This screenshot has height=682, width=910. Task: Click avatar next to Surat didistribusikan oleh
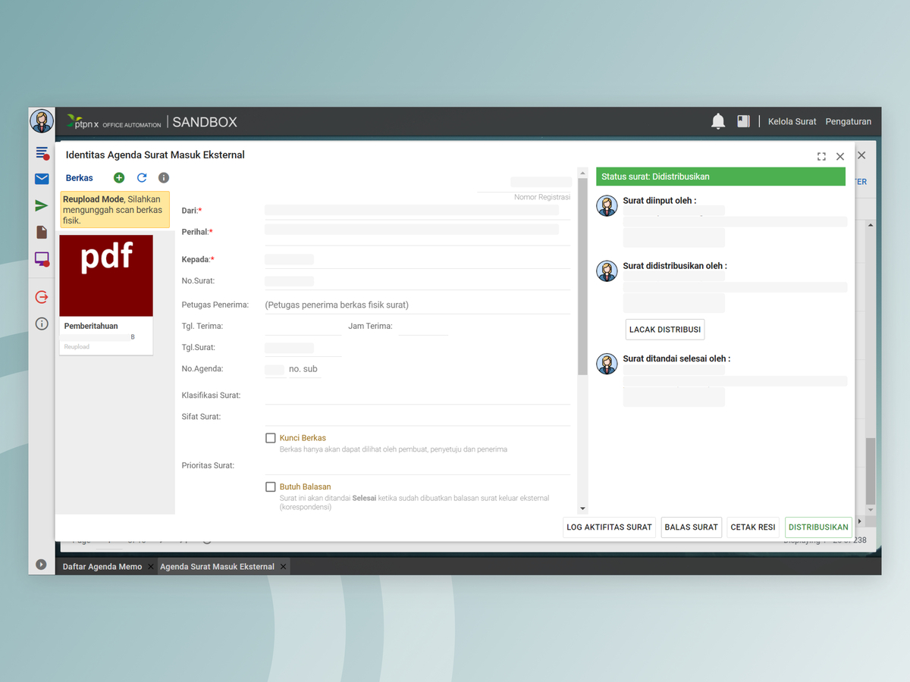pyautogui.click(x=607, y=271)
